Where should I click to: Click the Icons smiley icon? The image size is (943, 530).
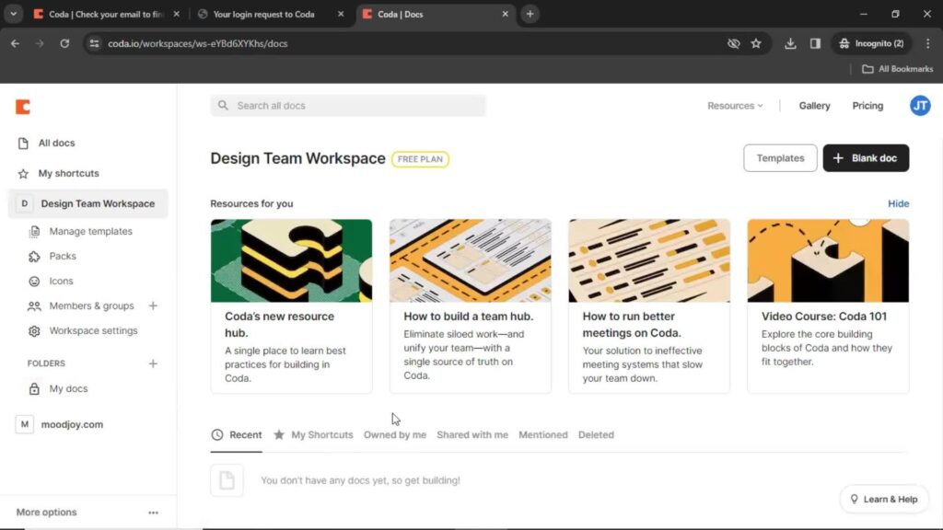[34, 282]
